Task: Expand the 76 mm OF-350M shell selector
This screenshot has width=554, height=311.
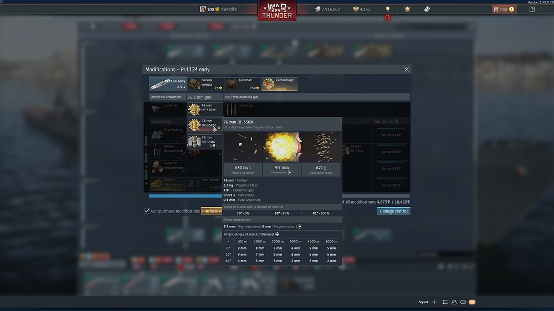Action: click(205, 109)
